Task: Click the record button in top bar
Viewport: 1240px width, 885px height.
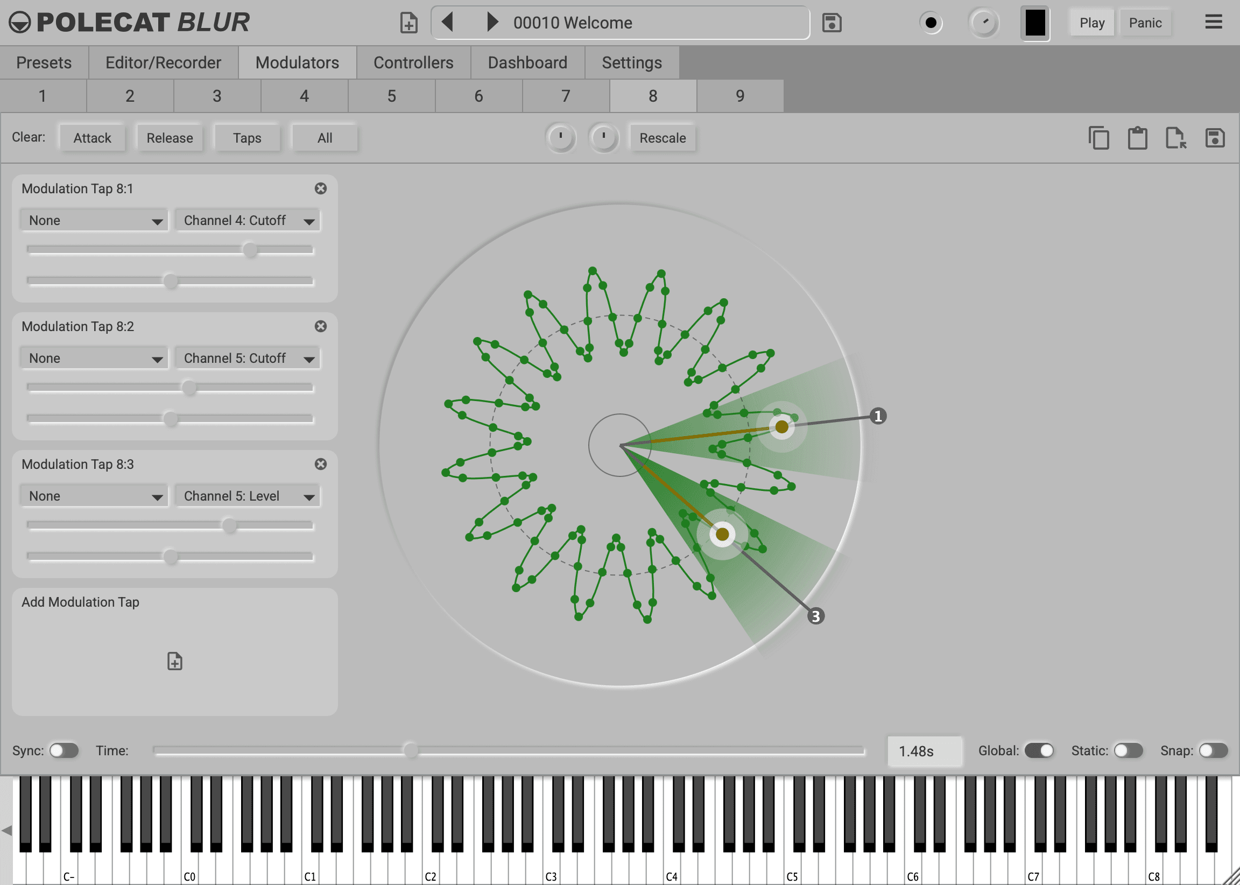Action: [x=931, y=23]
